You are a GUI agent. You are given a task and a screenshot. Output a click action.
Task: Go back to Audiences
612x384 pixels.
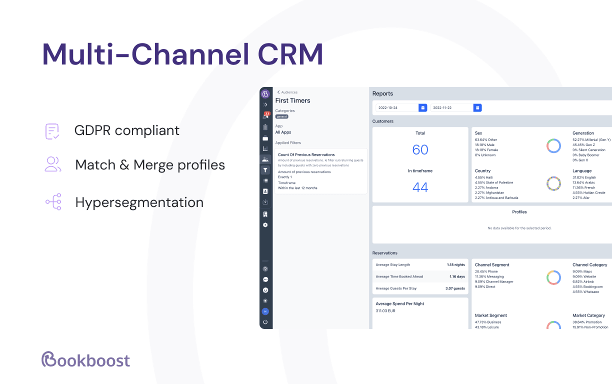click(x=287, y=92)
